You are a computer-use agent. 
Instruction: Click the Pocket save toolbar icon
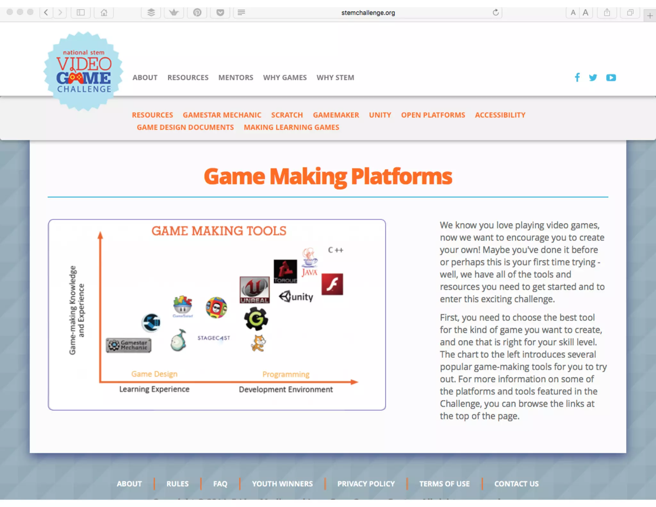click(x=220, y=12)
